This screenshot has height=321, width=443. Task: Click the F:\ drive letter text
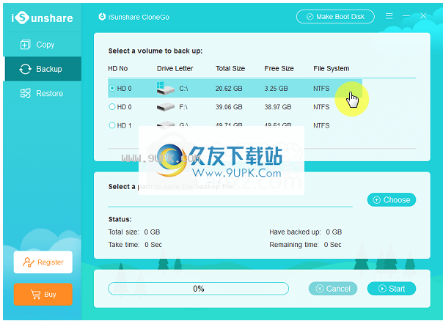(x=183, y=107)
